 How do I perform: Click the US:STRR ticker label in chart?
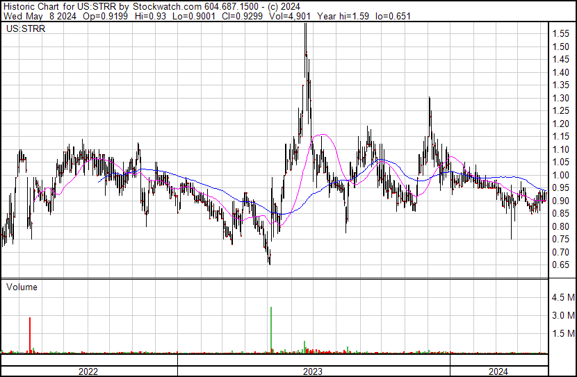(x=24, y=29)
